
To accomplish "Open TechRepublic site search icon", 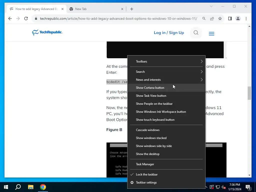I will (x=196, y=33).
